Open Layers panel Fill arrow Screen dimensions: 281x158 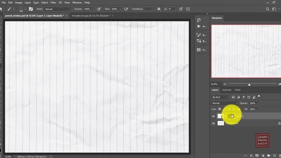[258, 109]
